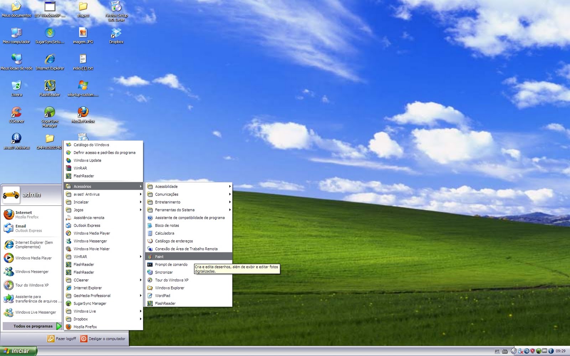This screenshot has height=356, width=570.
Task: Select the SugarSyncSetup desktop icon
Action: click(50, 36)
